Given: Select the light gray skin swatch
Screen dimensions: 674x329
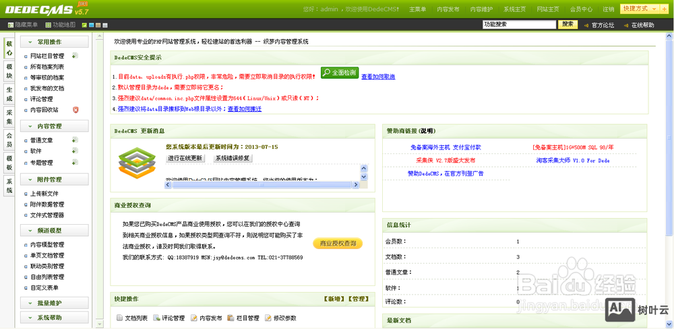Looking at the screenshot, I should point(105,26).
